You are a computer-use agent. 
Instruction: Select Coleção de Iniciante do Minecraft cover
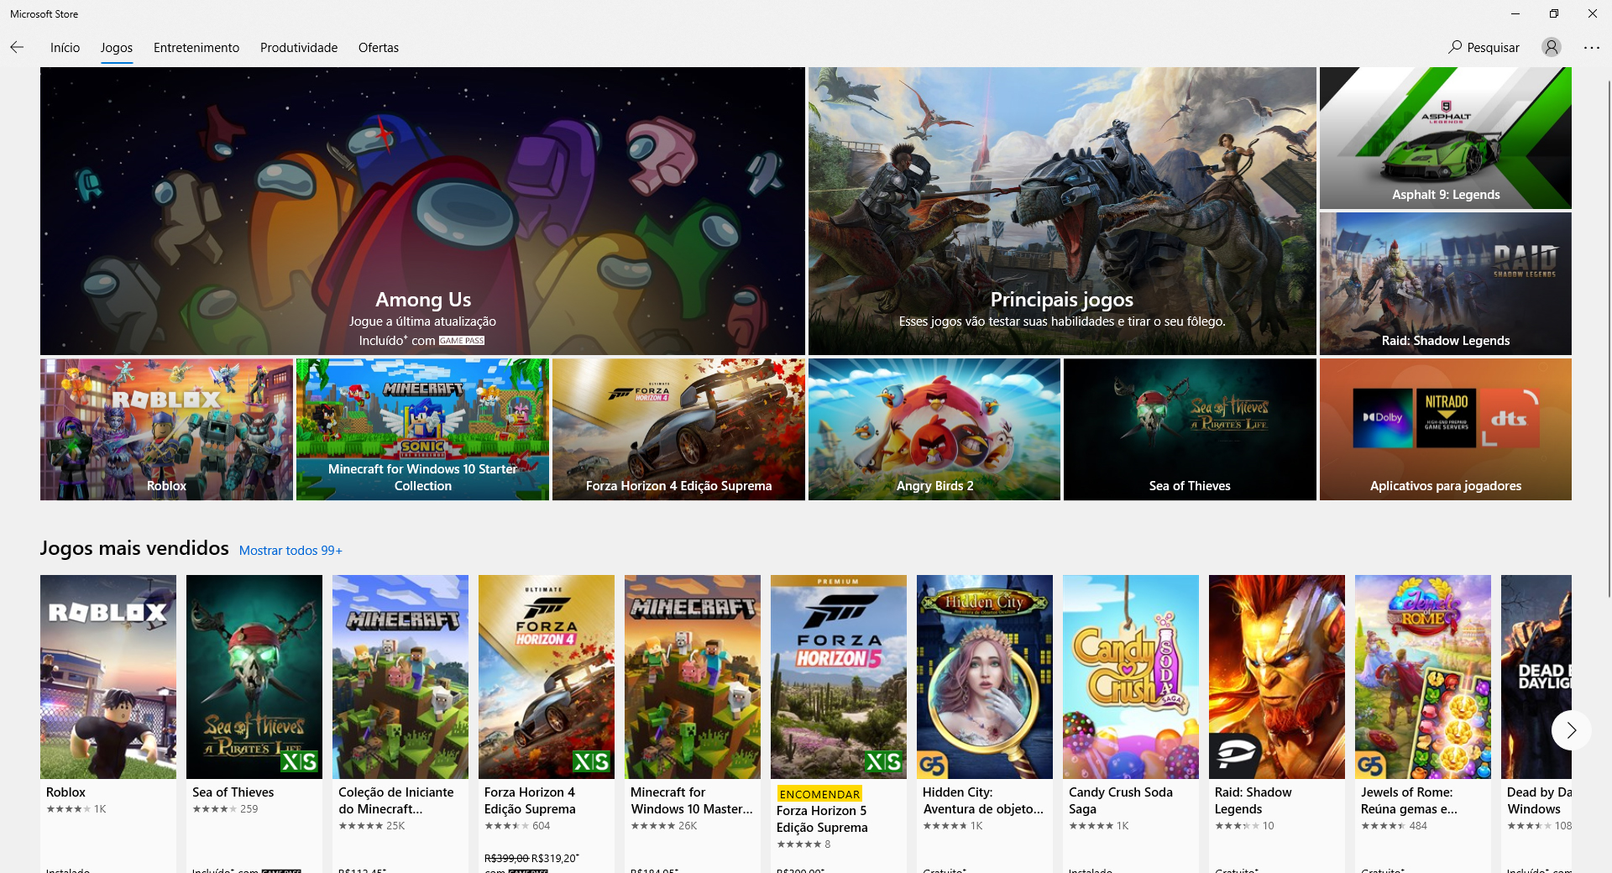click(400, 677)
